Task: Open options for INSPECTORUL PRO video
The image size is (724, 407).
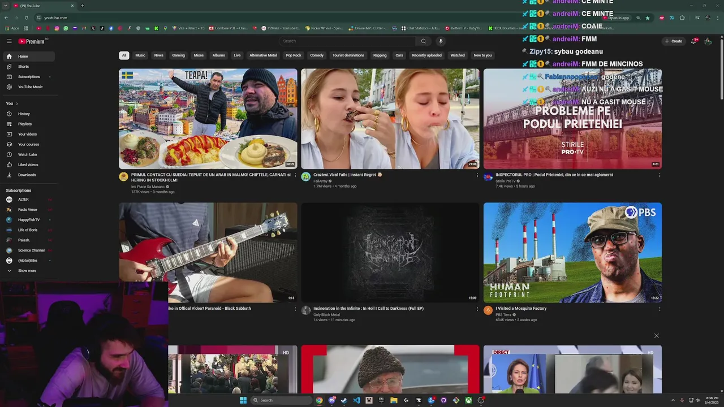Action: (x=659, y=175)
